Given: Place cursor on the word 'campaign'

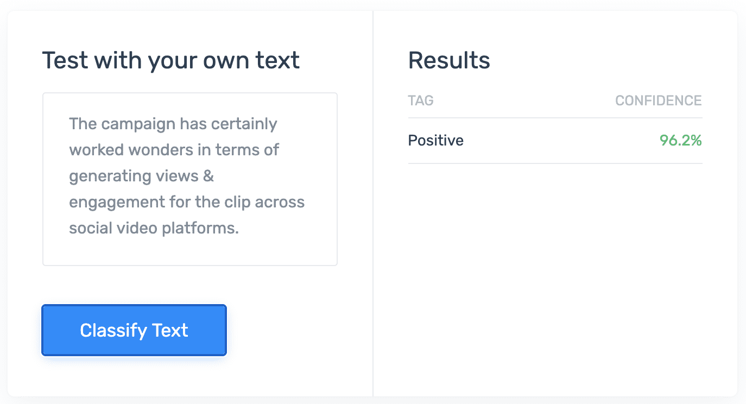Looking at the screenshot, I should pyautogui.click(x=138, y=124).
